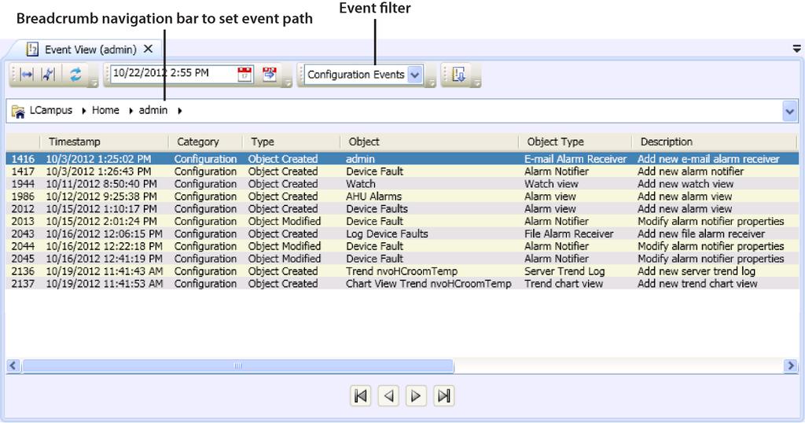Click the Server Trend Log cell
Image resolution: width=805 pixels, height=423 pixels.
564,271
